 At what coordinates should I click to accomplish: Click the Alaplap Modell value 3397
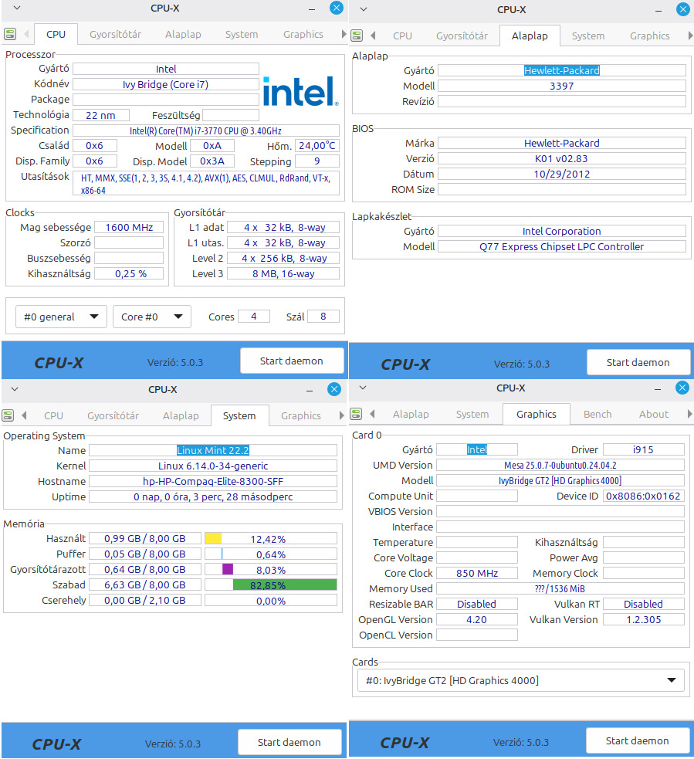pyautogui.click(x=562, y=86)
